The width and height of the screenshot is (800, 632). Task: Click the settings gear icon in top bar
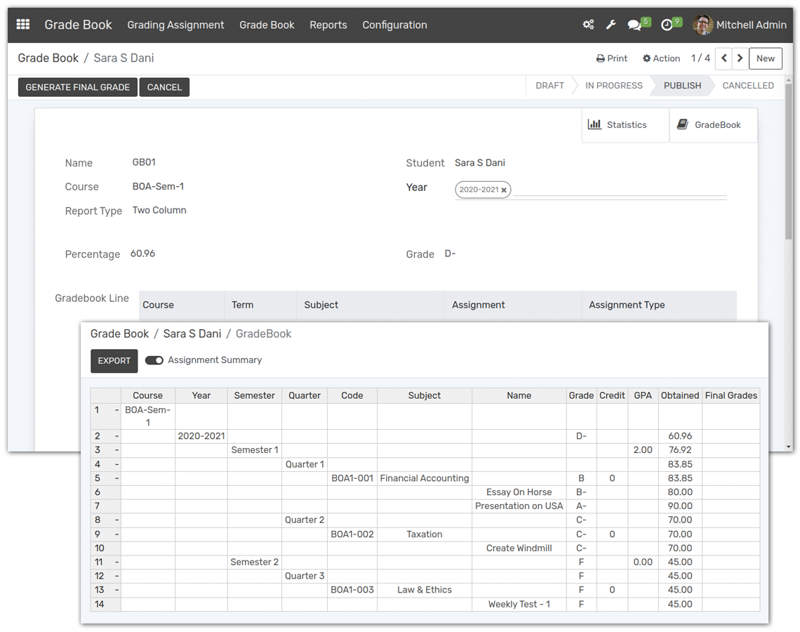click(589, 23)
